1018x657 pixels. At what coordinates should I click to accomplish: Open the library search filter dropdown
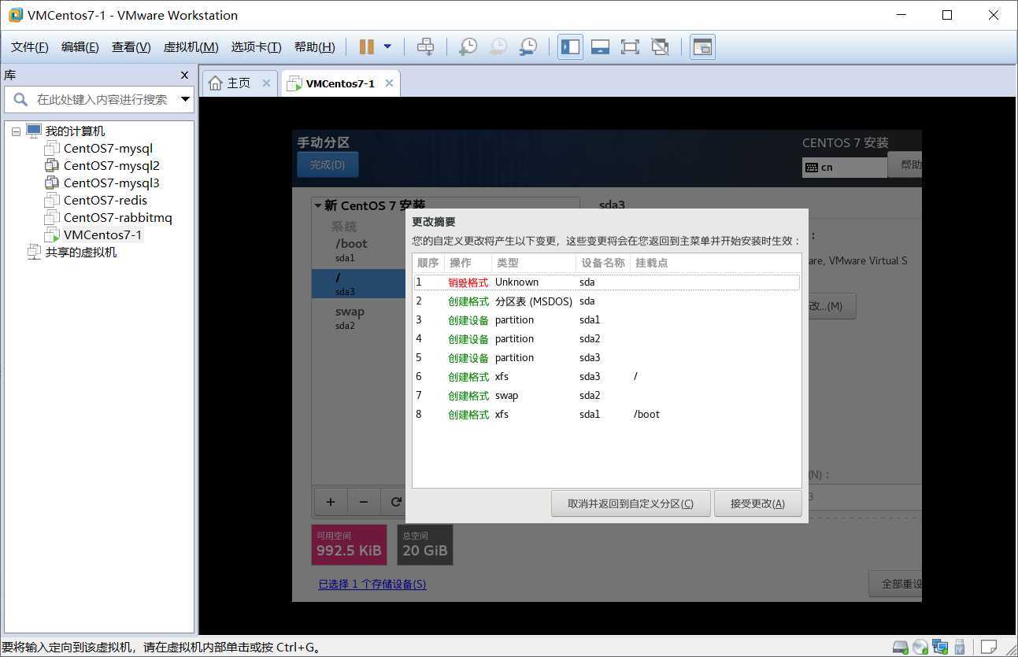(x=185, y=100)
